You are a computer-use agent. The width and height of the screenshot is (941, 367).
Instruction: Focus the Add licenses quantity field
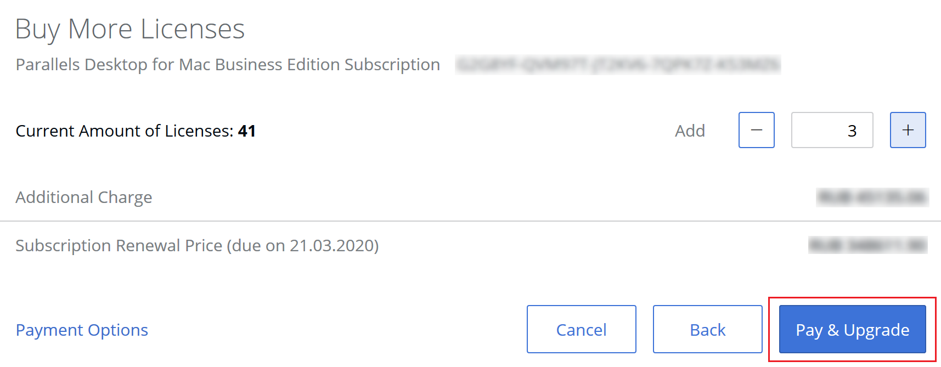832,130
